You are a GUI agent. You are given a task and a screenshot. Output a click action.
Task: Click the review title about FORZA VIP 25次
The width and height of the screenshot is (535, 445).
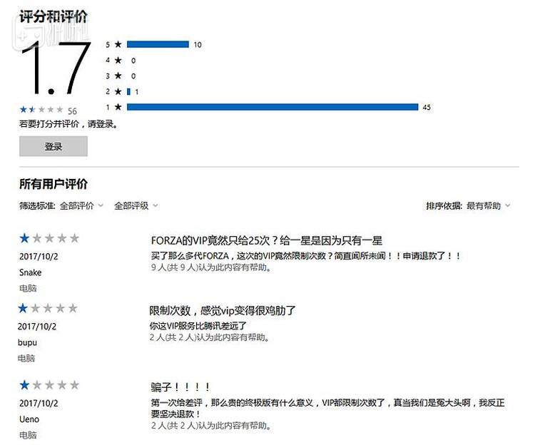click(267, 240)
